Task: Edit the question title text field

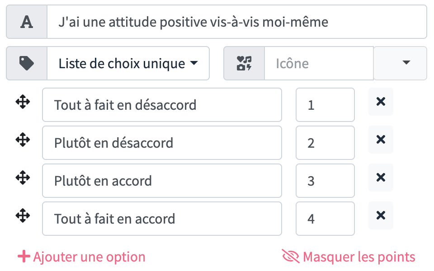Action: 236,22
